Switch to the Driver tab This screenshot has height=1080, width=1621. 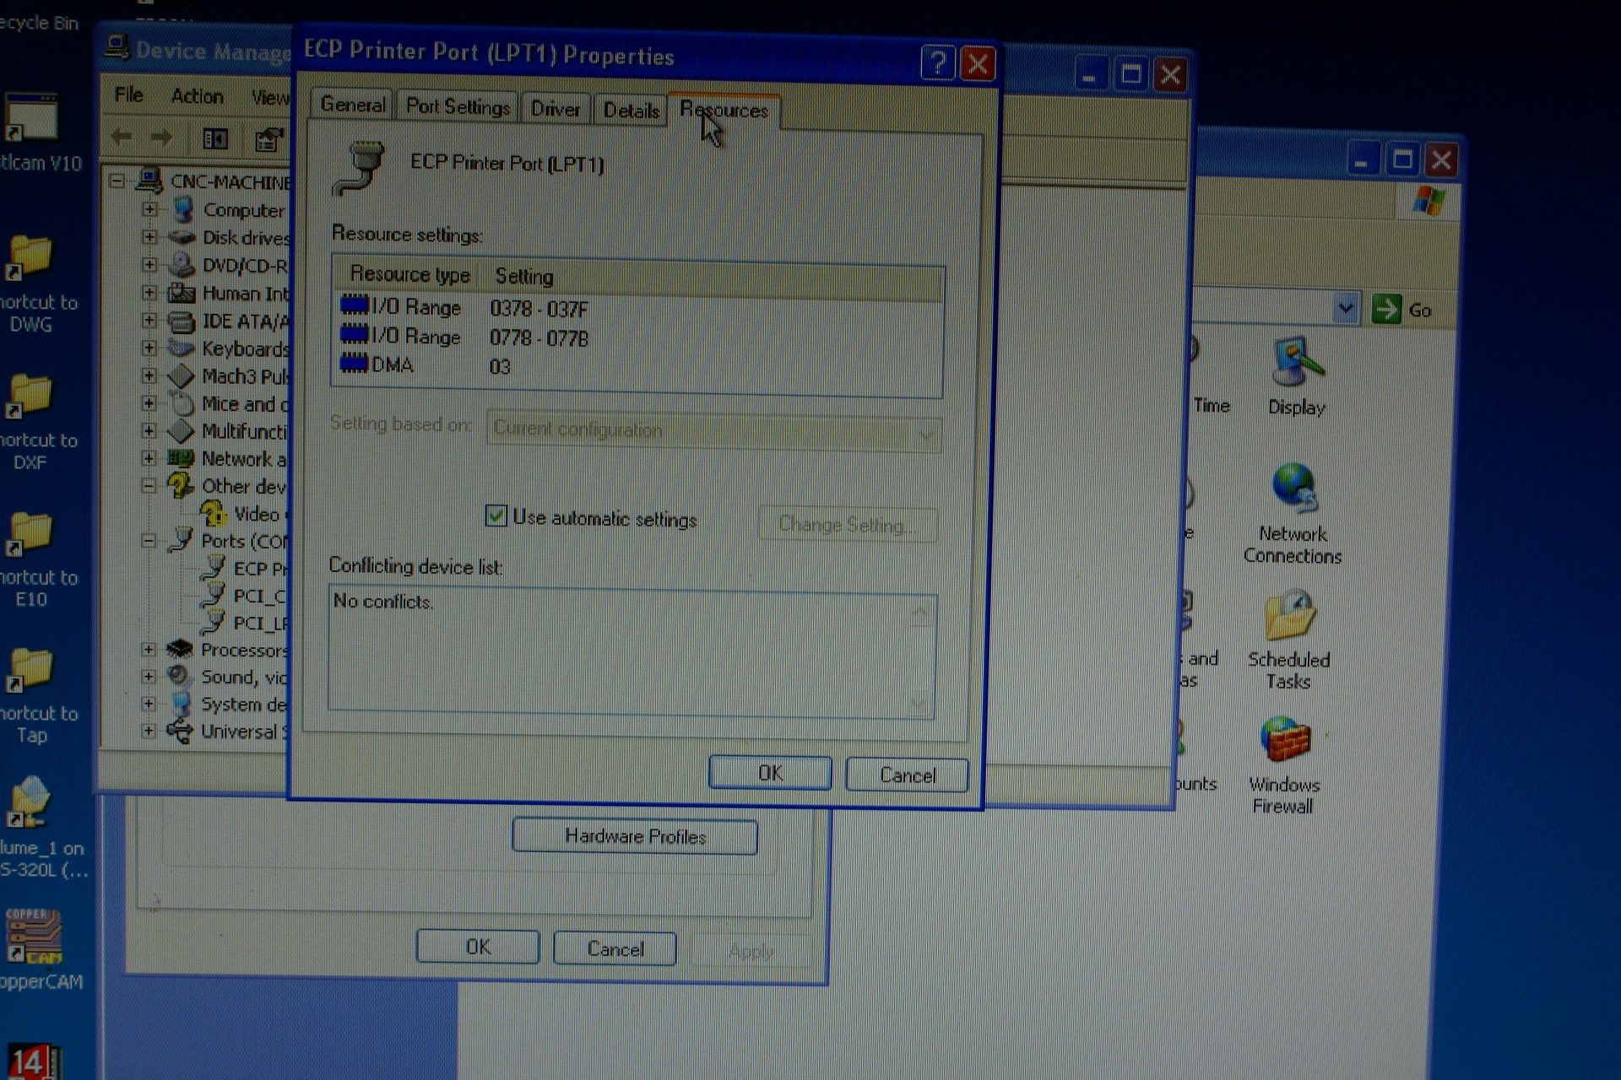click(x=555, y=109)
